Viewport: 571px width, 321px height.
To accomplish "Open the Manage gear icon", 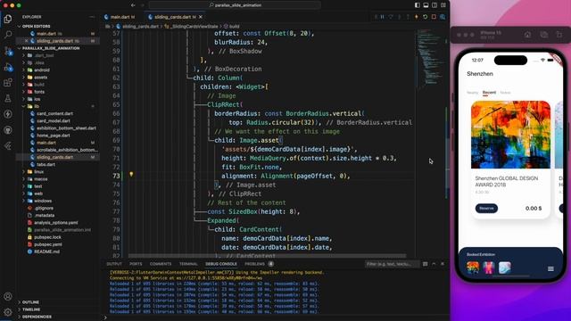I will click(x=8, y=312).
